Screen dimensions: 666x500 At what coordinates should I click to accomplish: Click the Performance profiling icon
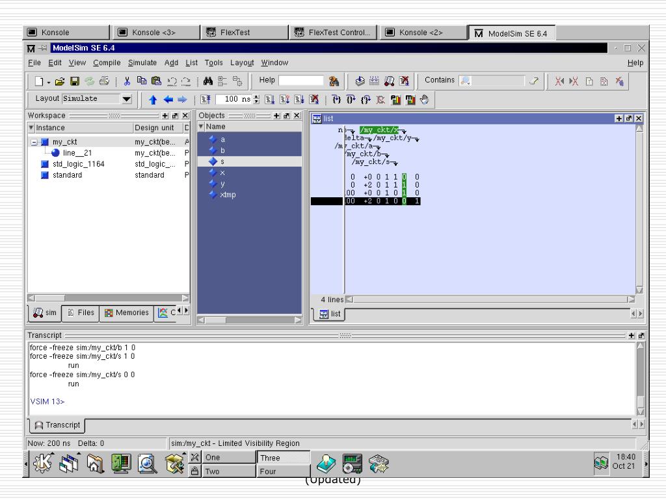(395, 100)
